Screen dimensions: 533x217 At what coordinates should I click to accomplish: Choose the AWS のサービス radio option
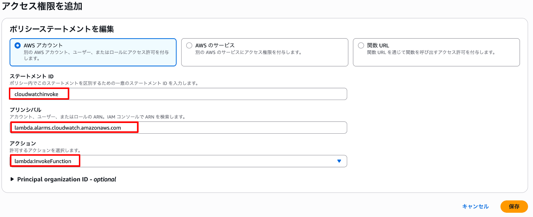[189, 45]
